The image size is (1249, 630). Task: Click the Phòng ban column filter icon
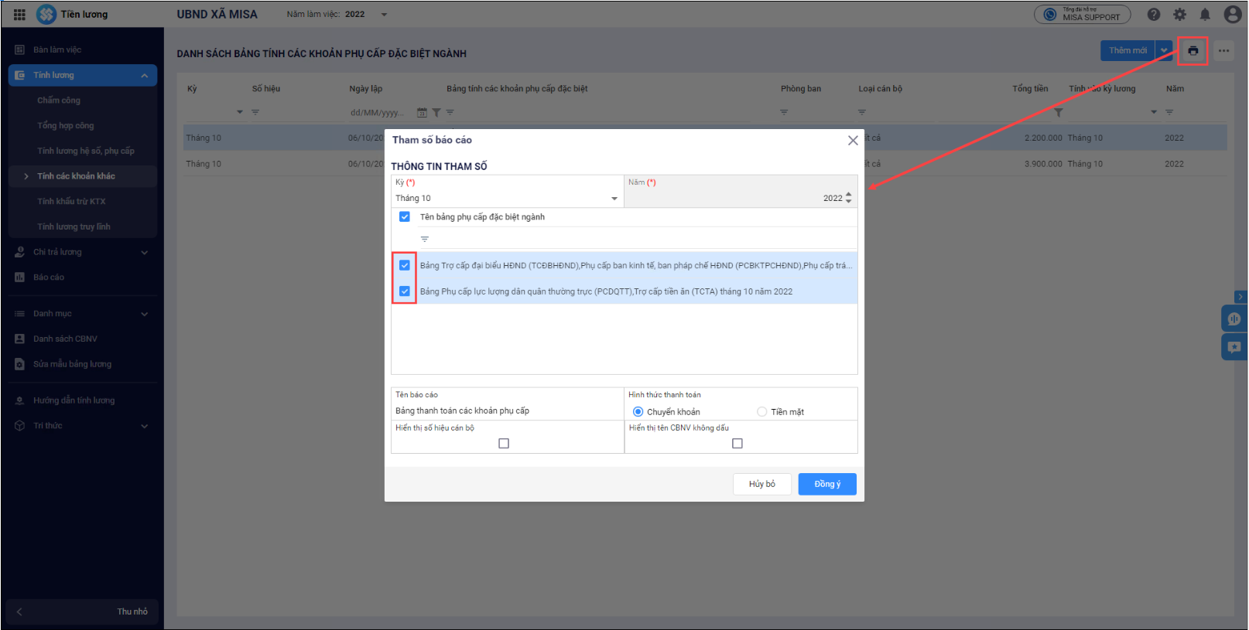(x=784, y=112)
